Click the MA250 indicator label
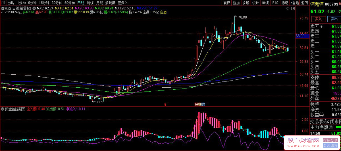The image size is (341, 151). point(147,8)
